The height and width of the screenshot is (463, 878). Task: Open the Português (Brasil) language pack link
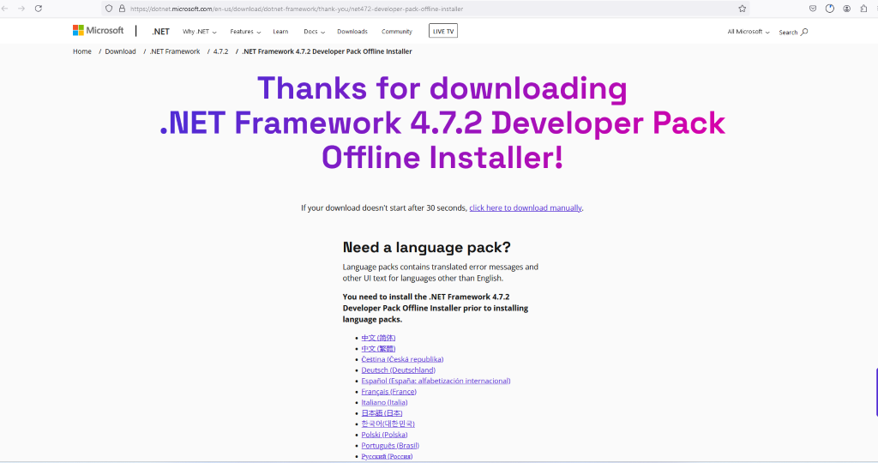click(390, 446)
